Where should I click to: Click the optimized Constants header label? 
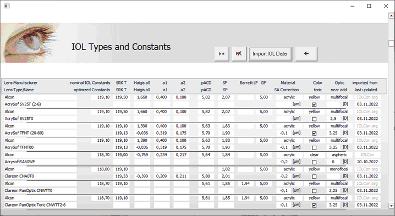tap(92, 90)
